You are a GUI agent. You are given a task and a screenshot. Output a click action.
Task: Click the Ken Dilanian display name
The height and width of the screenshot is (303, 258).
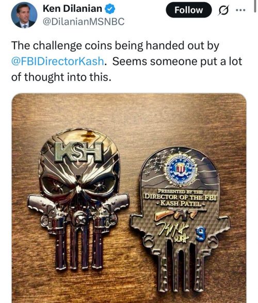(x=72, y=9)
